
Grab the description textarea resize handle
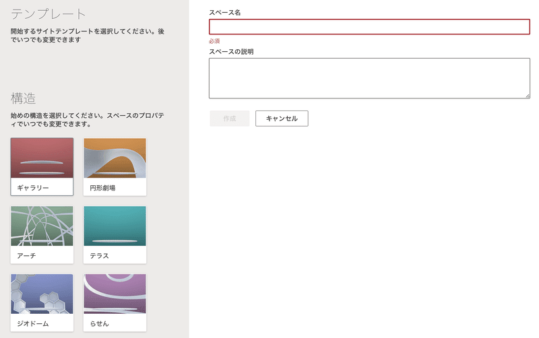coord(528,96)
